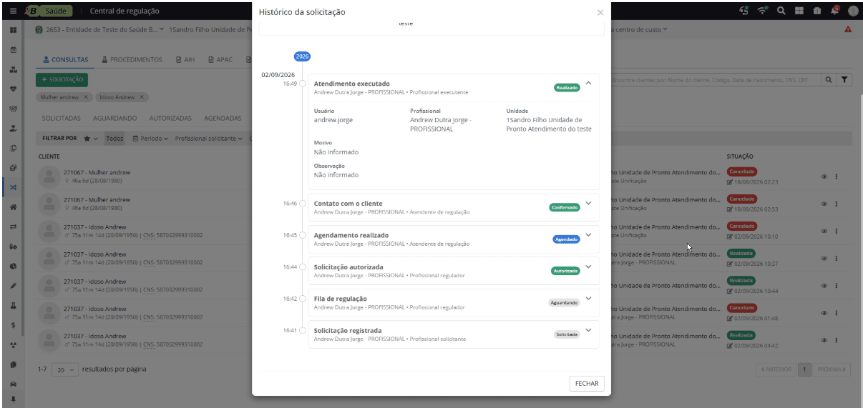The image size is (863, 408).
Task: Select the AUTORIZADAS status tab
Action: (x=170, y=118)
